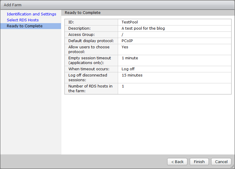Select the '15 minutes' disconnected sessions value
Image resolution: width=235 pixels, height=169 pixels.
[x=132, y=75]
